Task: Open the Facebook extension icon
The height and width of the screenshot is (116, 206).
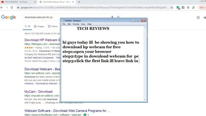Action: tap(183, 7)
